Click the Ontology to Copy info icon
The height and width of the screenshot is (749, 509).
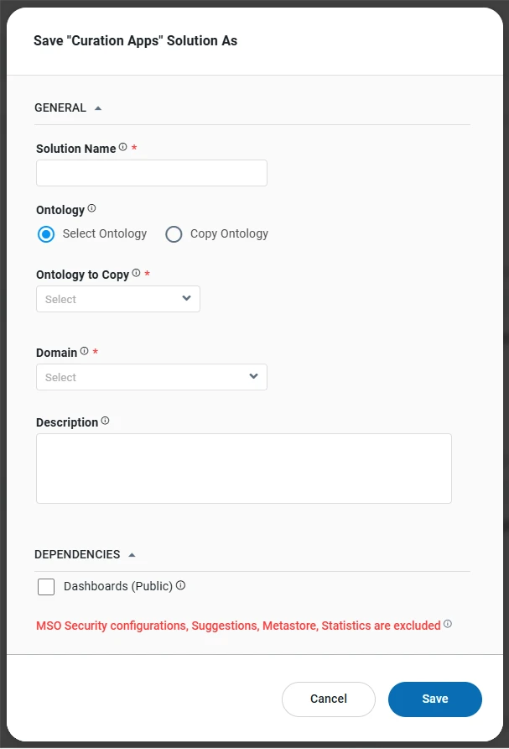pyautogui.click(x=136, y=273)
